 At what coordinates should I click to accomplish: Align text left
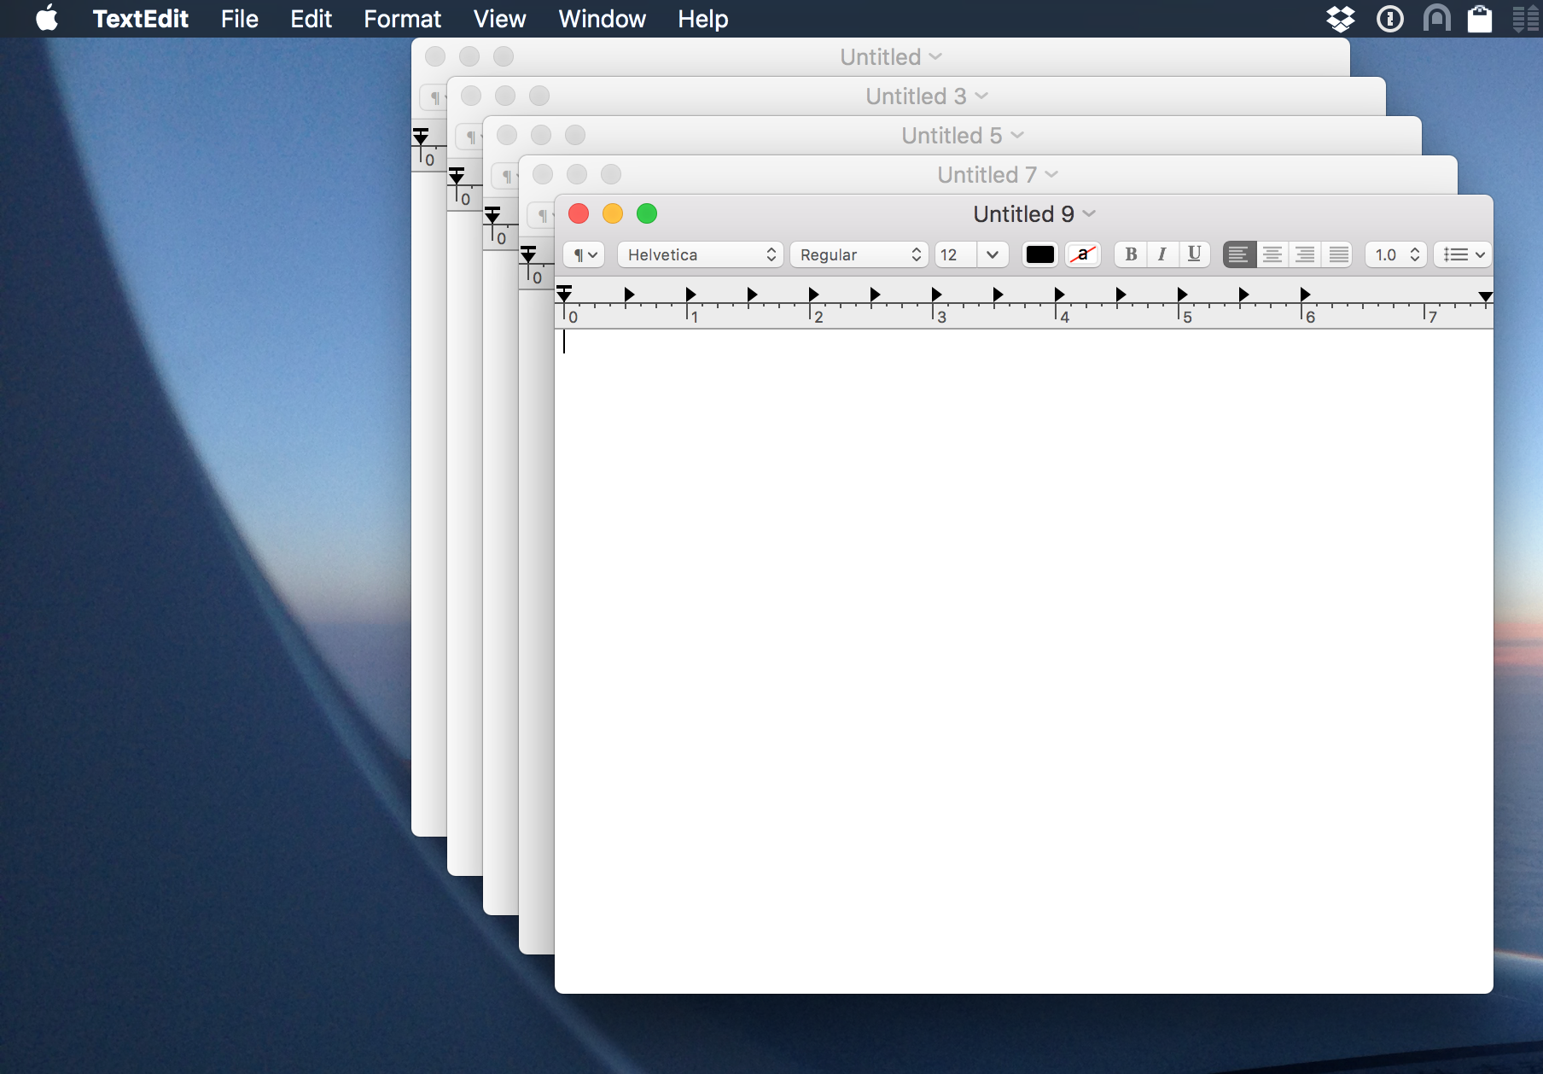click(1239, 254)
